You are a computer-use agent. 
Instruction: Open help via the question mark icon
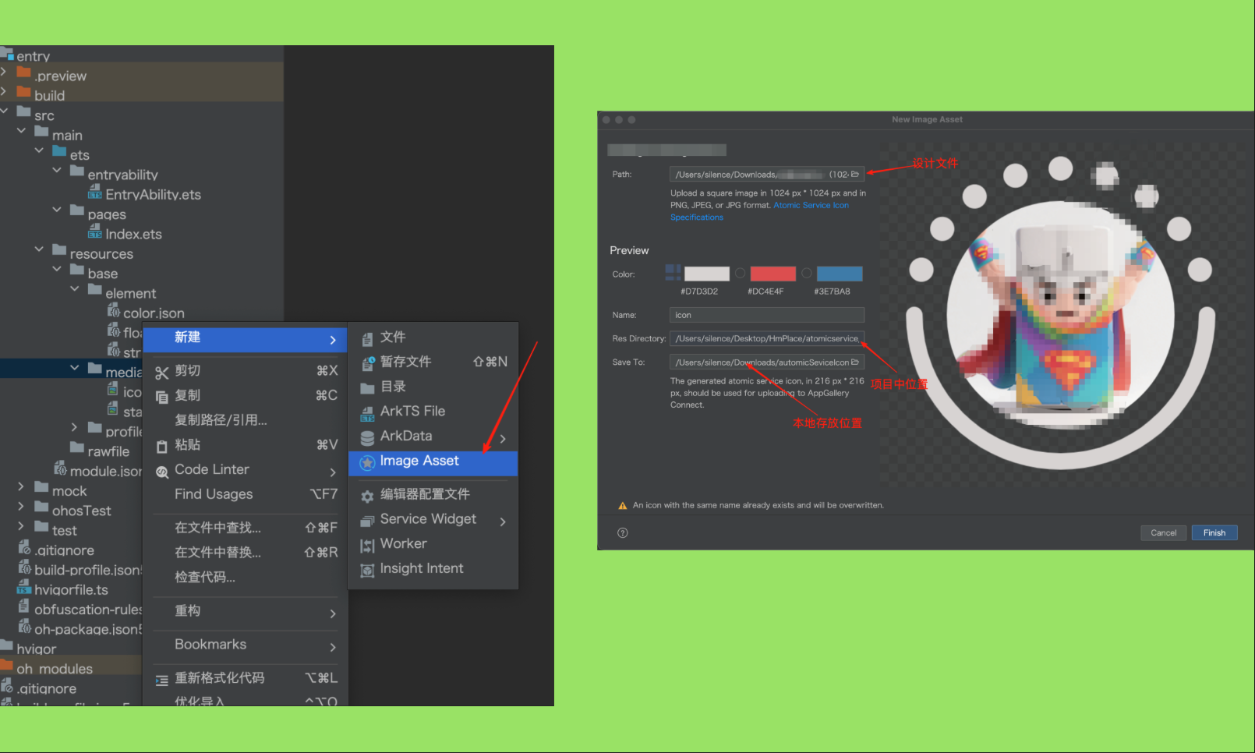pos(622,533)
